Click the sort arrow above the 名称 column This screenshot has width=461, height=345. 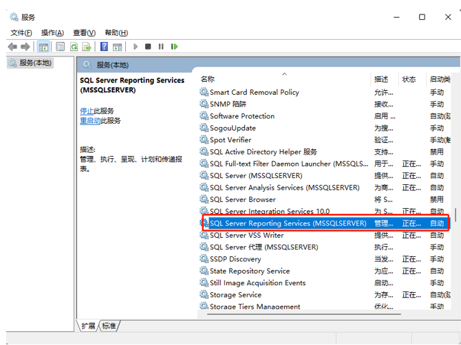click(x=284, y=74)
